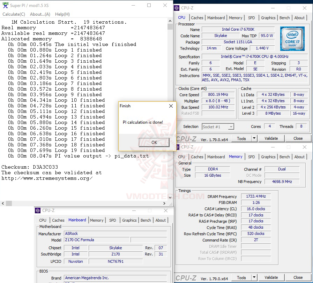Minimize the top CPU-Z CPU window
313x283 pixels.
click(273, 8)
